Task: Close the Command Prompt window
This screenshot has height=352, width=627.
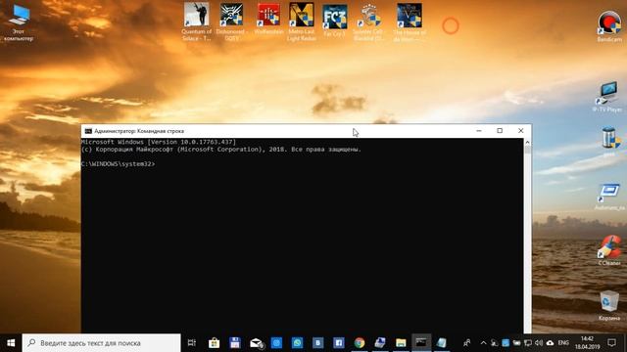Action: (x=520, y=131)
